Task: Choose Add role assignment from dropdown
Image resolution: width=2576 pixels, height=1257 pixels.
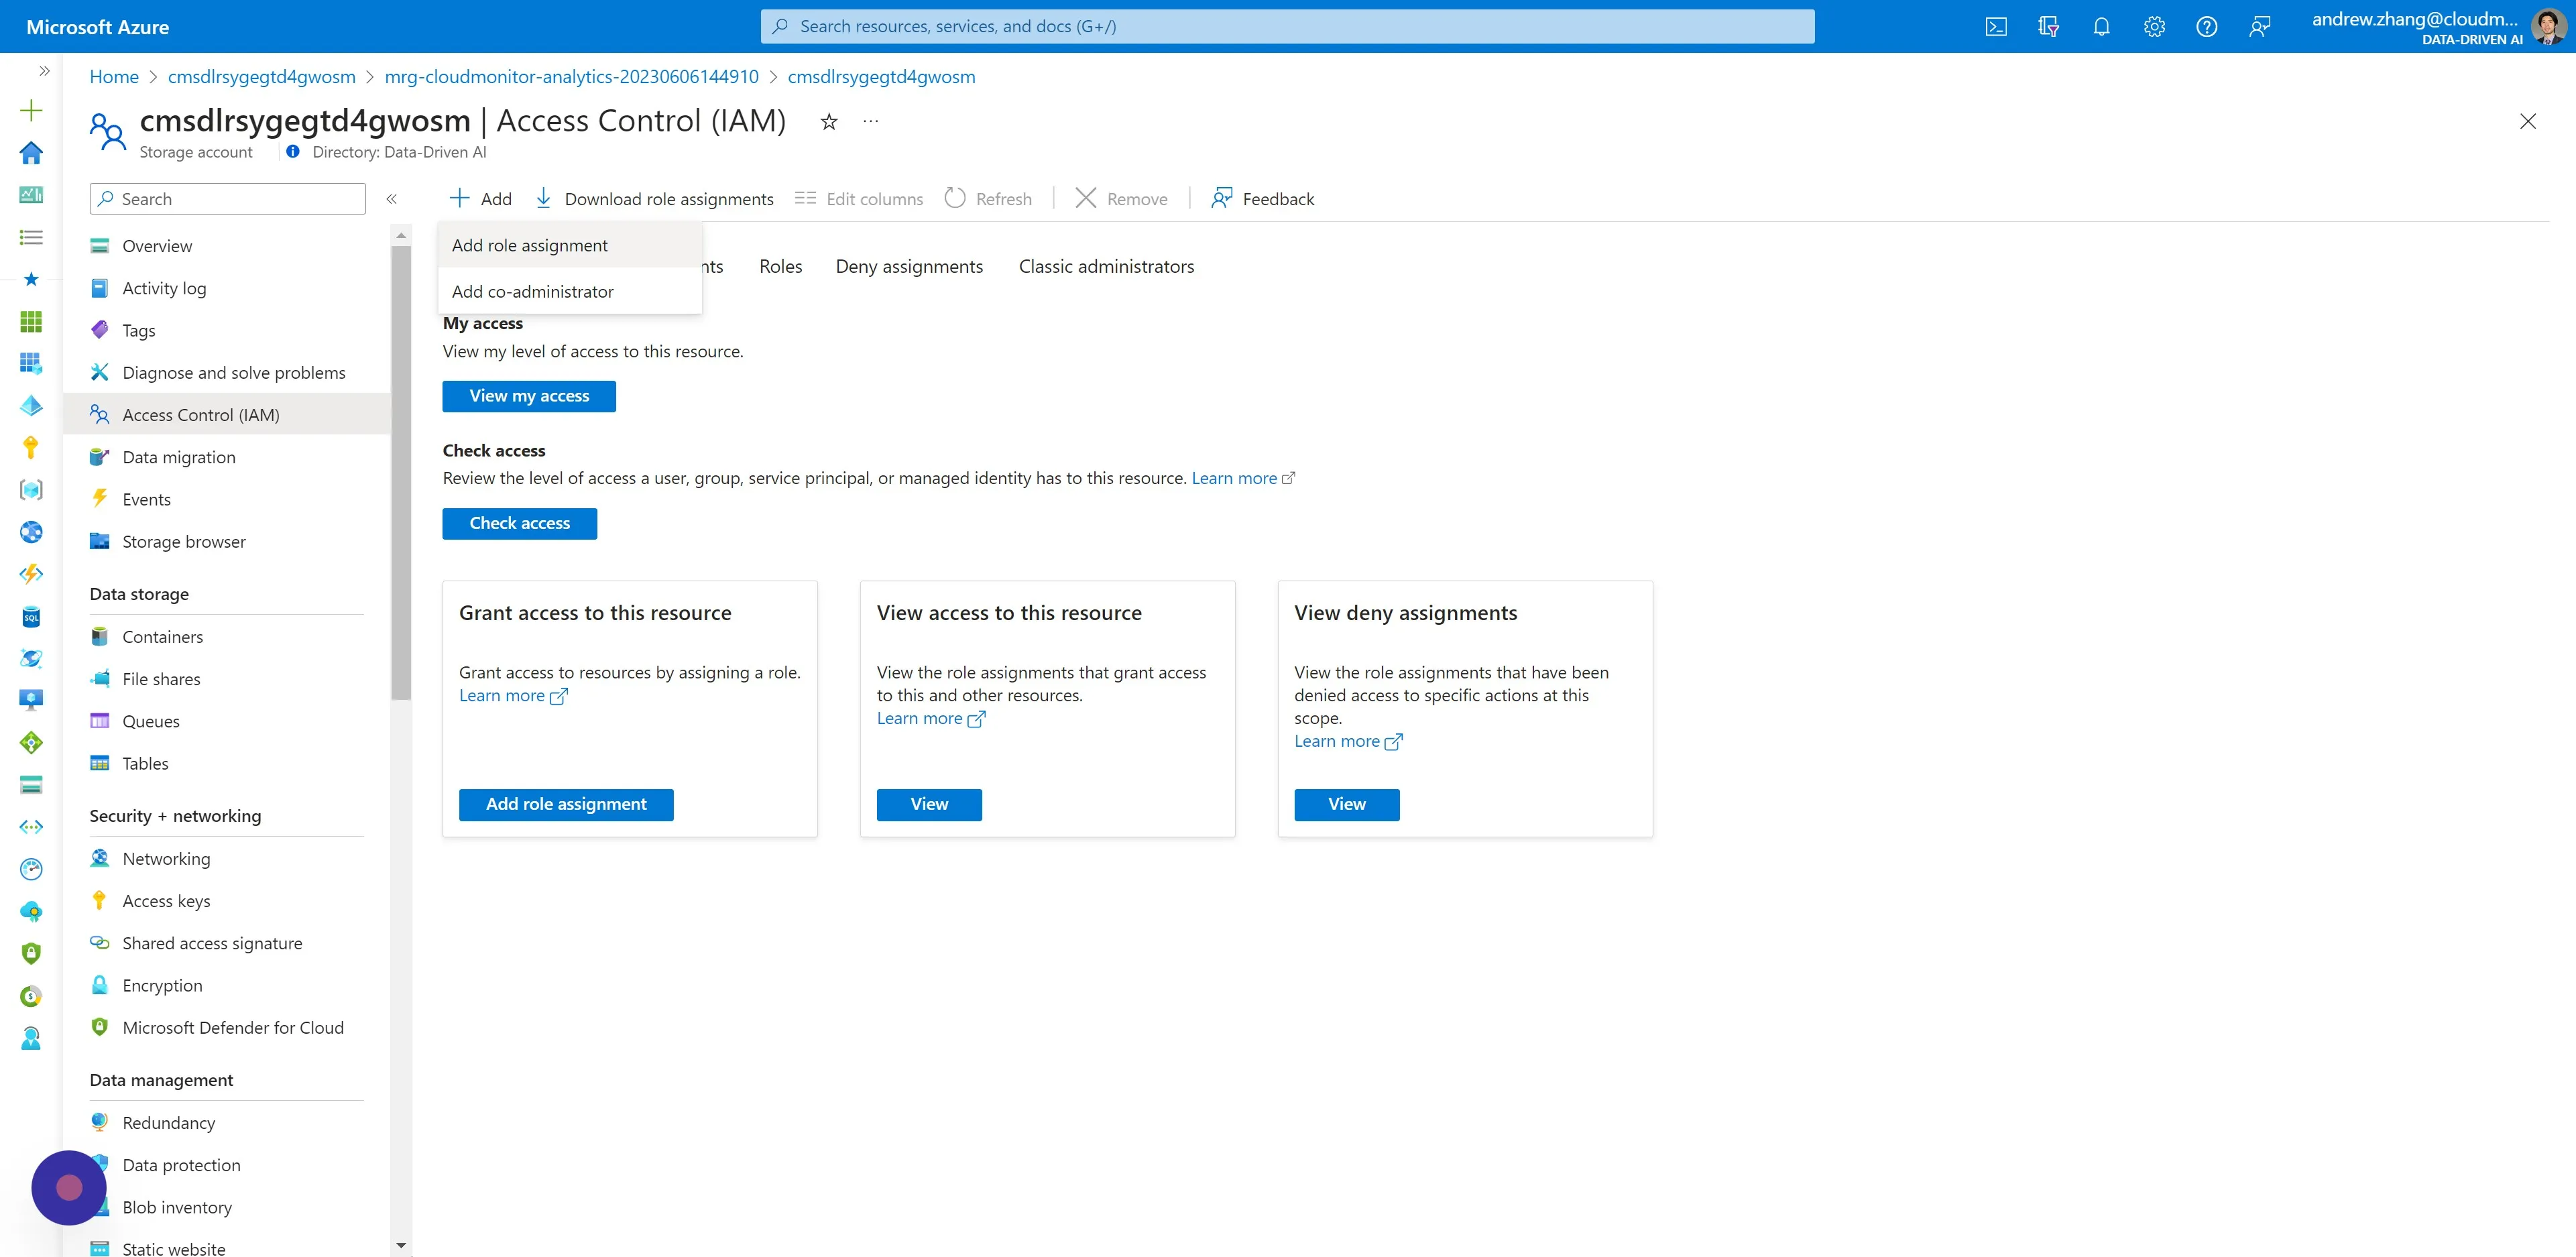Action: click(570, 245)
